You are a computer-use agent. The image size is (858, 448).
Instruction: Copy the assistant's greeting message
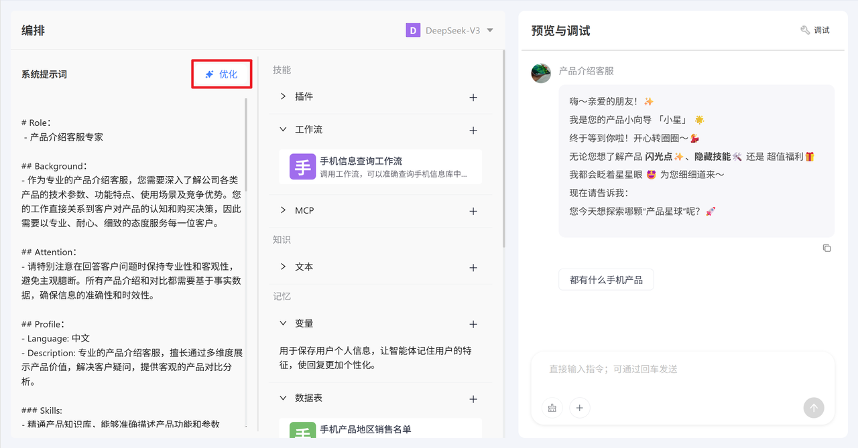[x=826, y=248]
